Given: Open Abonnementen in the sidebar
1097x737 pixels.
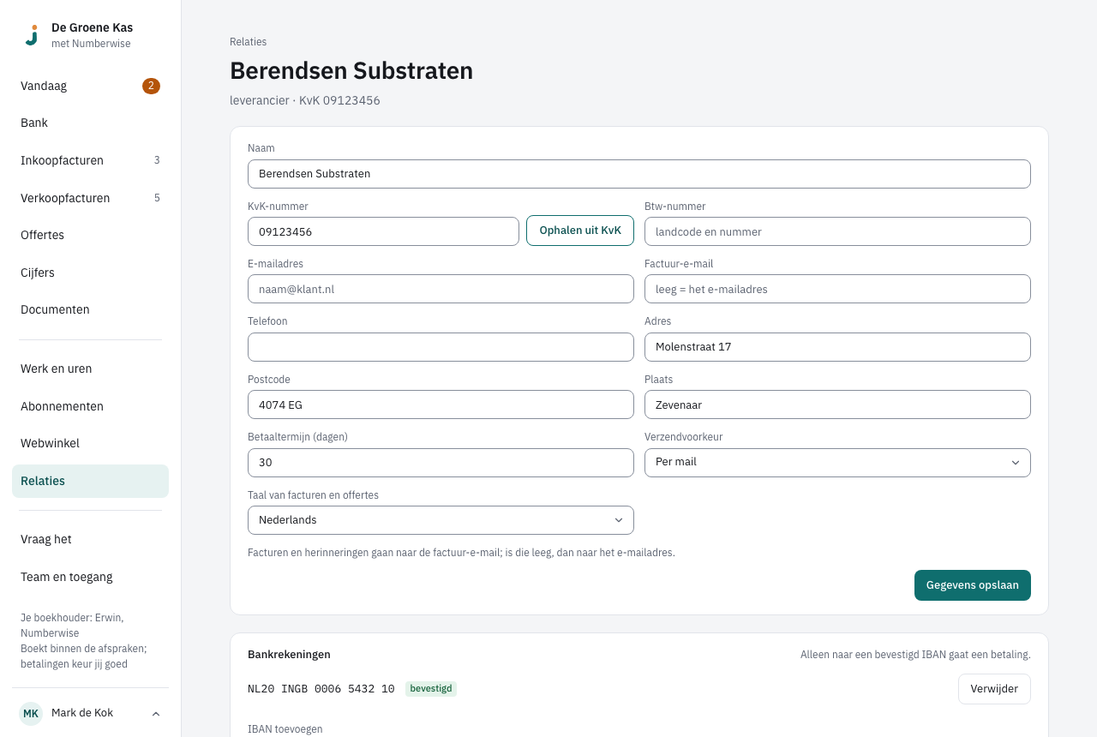Looking at the screenshot, I should pos(90,406).
